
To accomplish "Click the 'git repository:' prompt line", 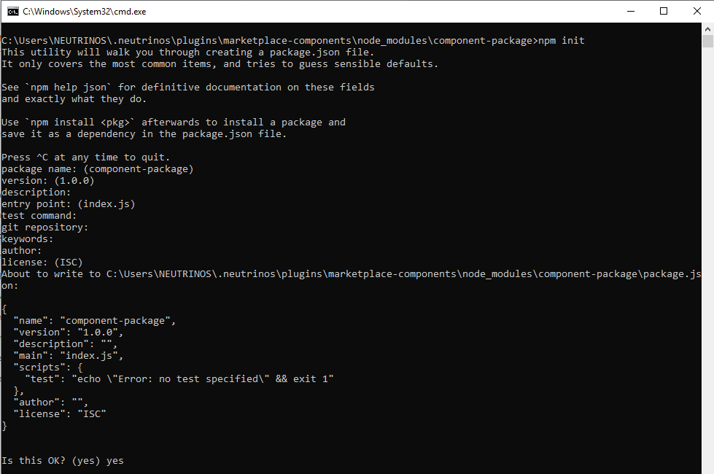I will (x=44, y=228).
